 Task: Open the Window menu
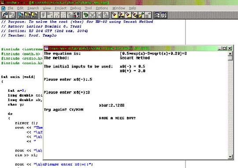[x=119, y=8]
